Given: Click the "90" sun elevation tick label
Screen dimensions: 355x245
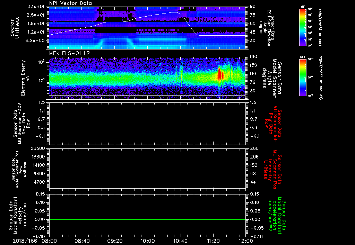Looking at the screenshot, I should [252, 7].
